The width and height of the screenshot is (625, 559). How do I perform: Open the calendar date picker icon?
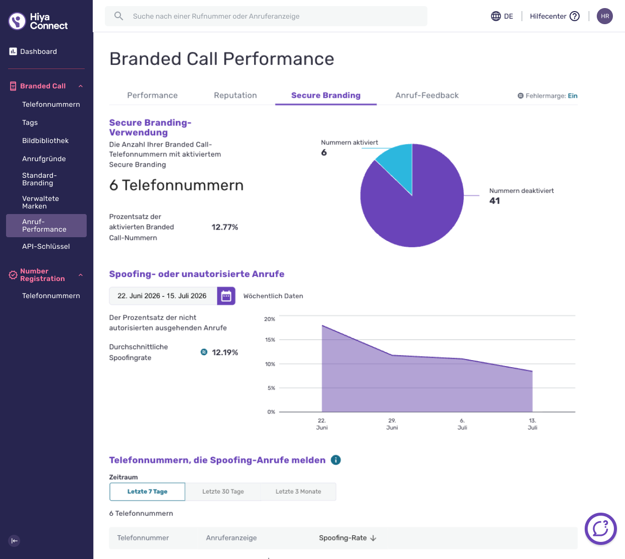(x=226, y=296)
